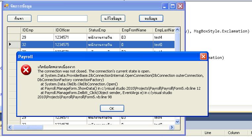Close the จัดการข้อมูล window
The height and width of the screenshot is (137, 252).
180,6
